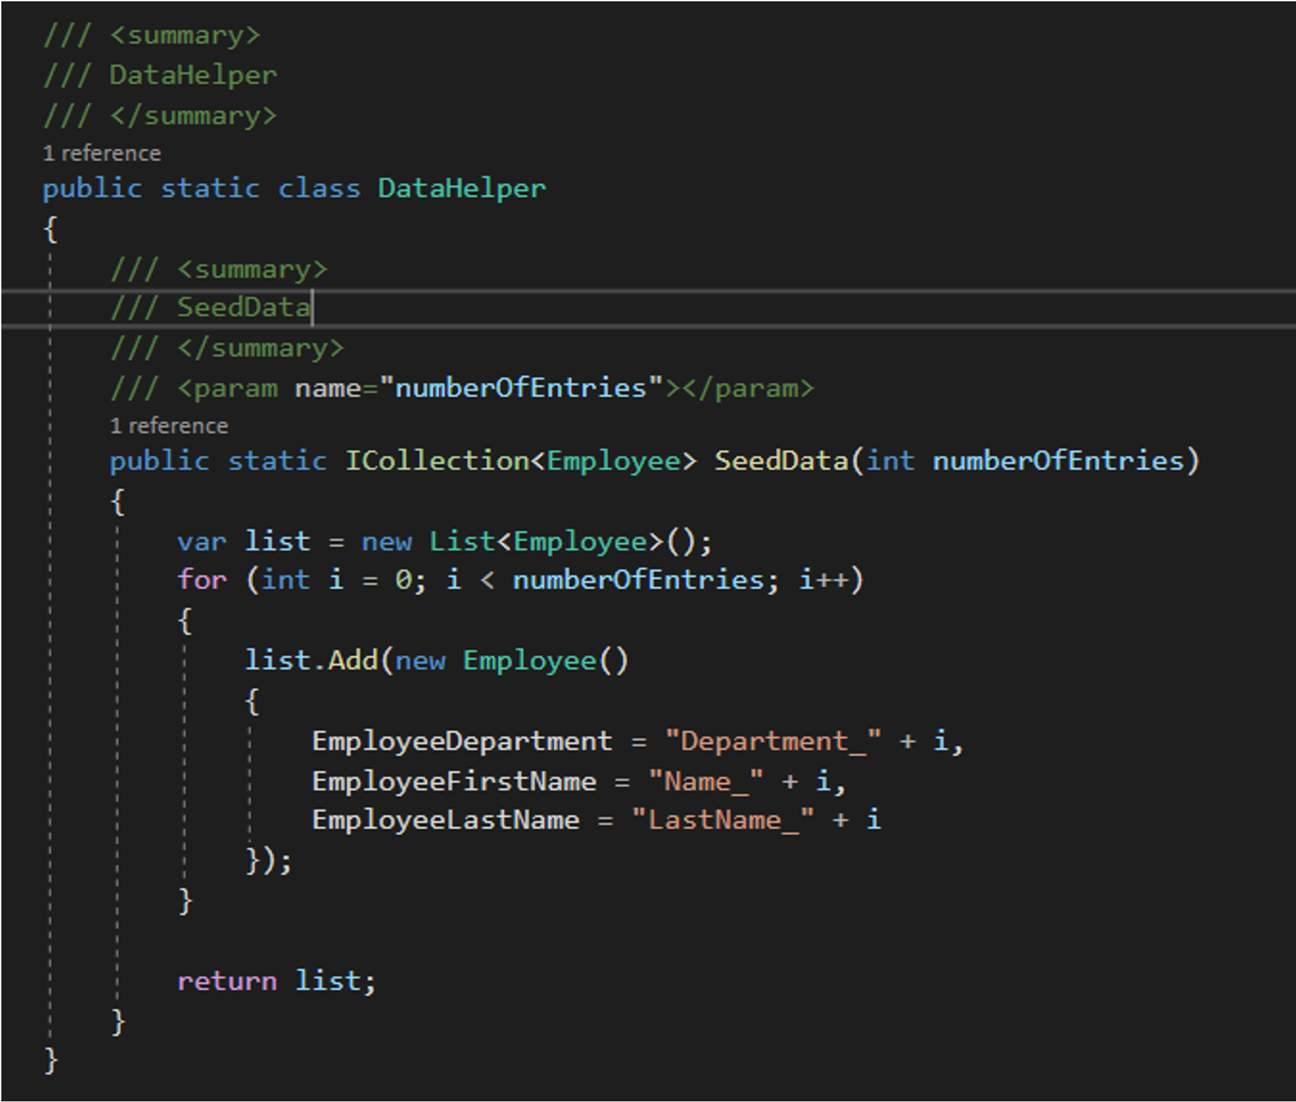Click the for keyword of the loop
Screen dimensions: 1296x1102
click(x=202, y=580)
